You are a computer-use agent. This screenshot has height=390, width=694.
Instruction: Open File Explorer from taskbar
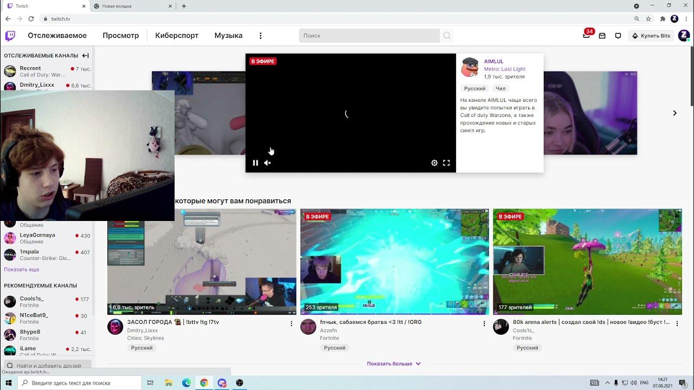point(168,383)
